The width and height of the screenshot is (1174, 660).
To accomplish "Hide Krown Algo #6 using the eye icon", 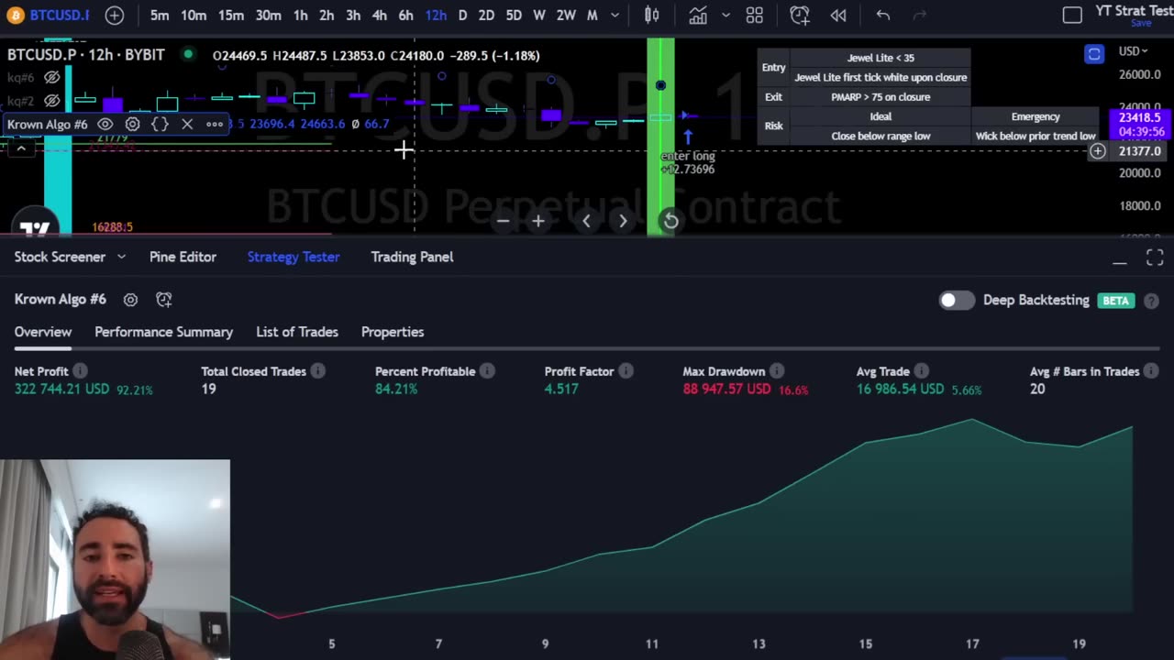I will pyautogui.click(x=105, y=124).
